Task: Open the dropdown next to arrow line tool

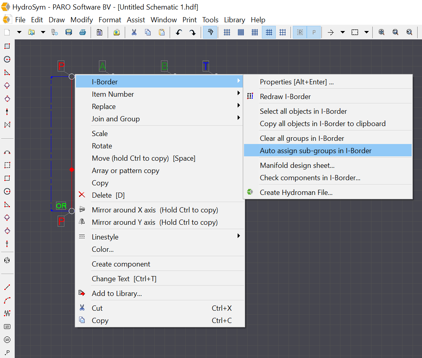Action: click(343, 32)
